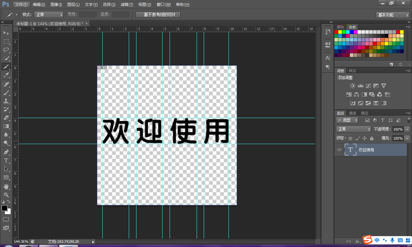412x247 pixels.
Task: Select the Healing Brush tool
Action: [6, 84]
